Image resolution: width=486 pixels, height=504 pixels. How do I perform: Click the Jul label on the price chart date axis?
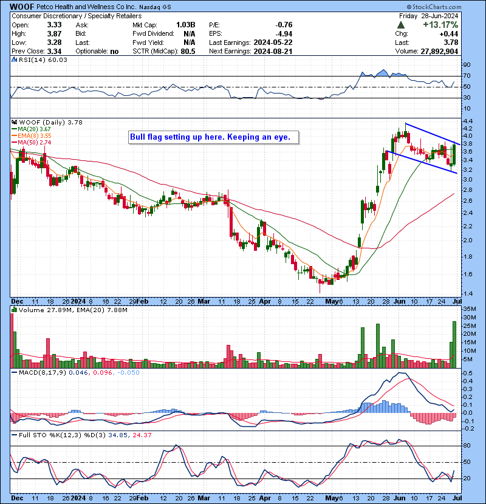457,302
